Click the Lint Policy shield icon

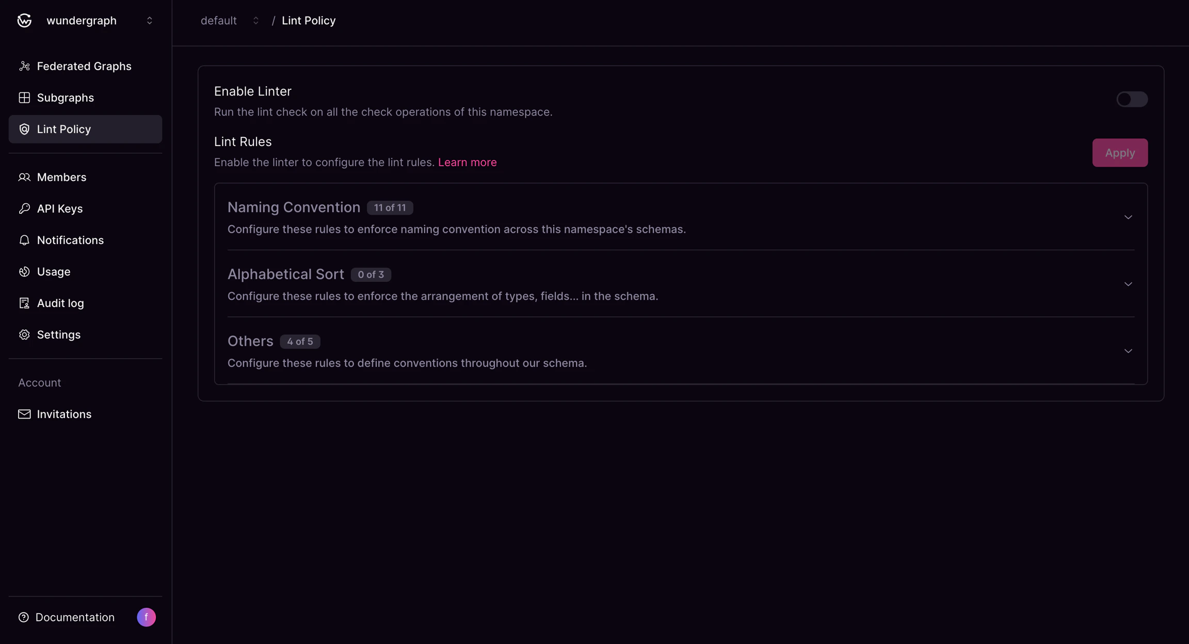click(x=25, y=129)
